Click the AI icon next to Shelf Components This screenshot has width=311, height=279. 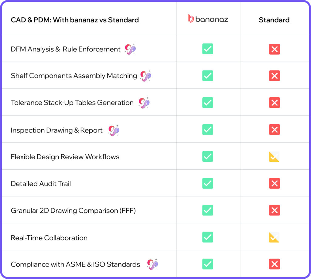146,76
